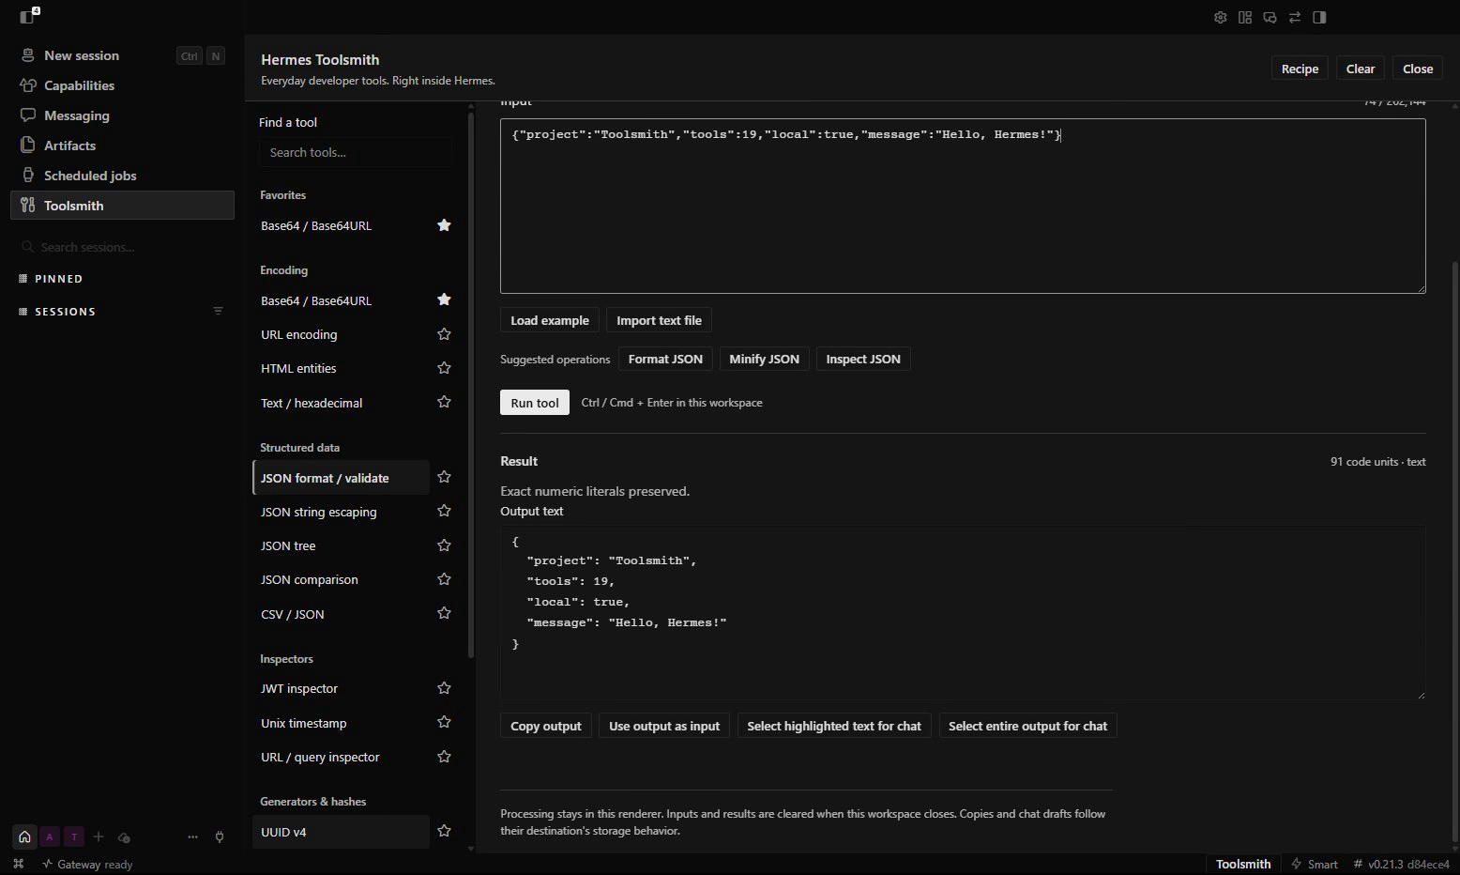Select the purple 'A' profile tile
The image size is (1460, 875).
click(50, 837)
